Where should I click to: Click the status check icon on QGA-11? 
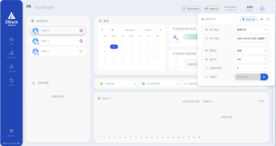pyautogui.click(x=81, y=31)
